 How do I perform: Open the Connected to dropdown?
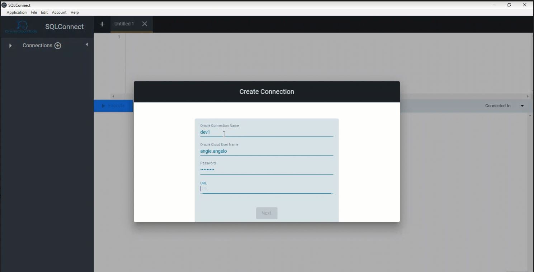tap(522, 106)
